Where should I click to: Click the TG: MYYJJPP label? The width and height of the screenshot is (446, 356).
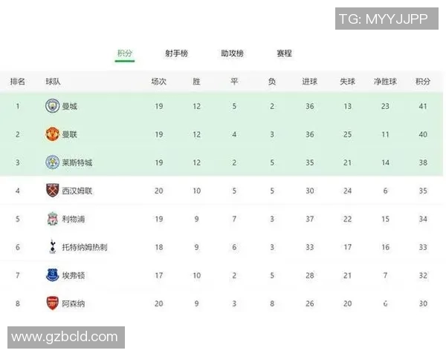point(383,19)
